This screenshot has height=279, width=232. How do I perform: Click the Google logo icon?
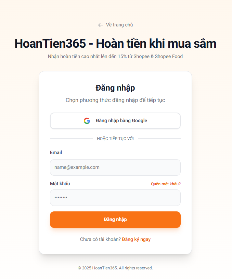tap(87, 121)
